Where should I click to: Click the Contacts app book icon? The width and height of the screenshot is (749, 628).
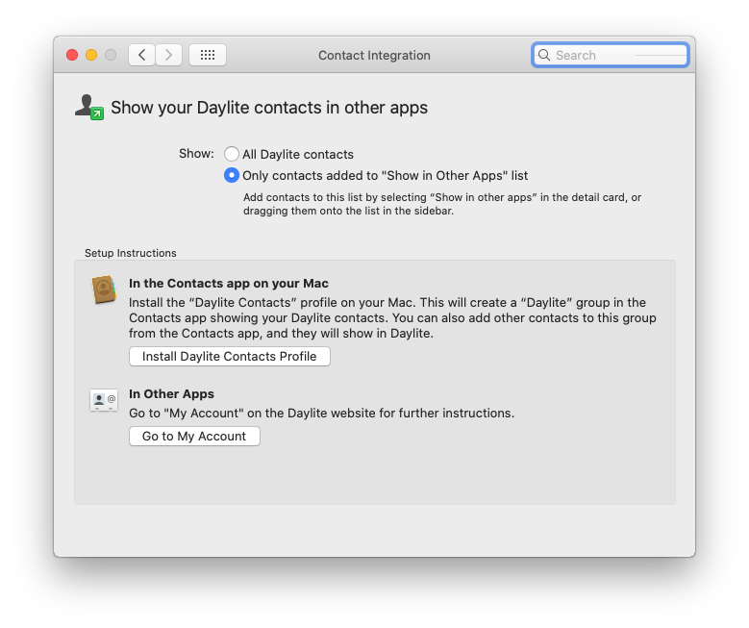click(x=104, y=289)
